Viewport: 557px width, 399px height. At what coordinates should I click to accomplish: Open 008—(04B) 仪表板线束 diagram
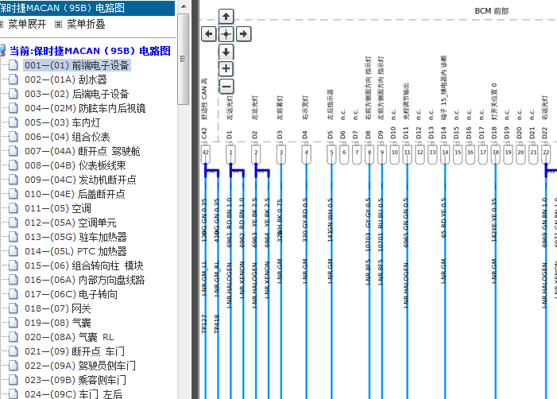point(75,165)
